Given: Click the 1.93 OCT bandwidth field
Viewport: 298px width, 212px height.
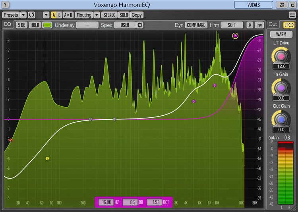Looking at the screenshot, I should coord(155,202).
